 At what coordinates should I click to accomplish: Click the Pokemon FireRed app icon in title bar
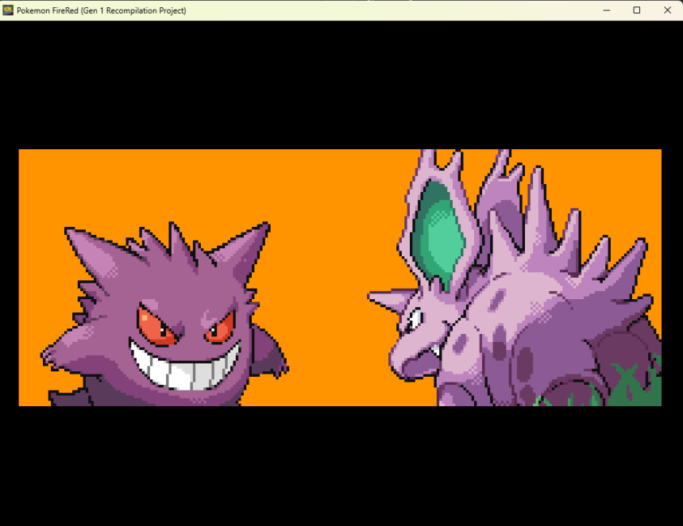point(8,10)
